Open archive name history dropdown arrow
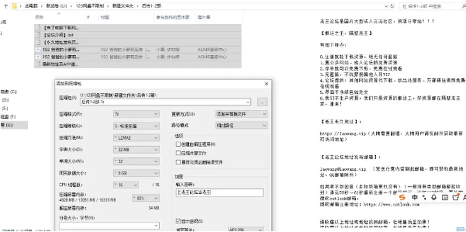The image size is (466, 232). coord(248,102)
